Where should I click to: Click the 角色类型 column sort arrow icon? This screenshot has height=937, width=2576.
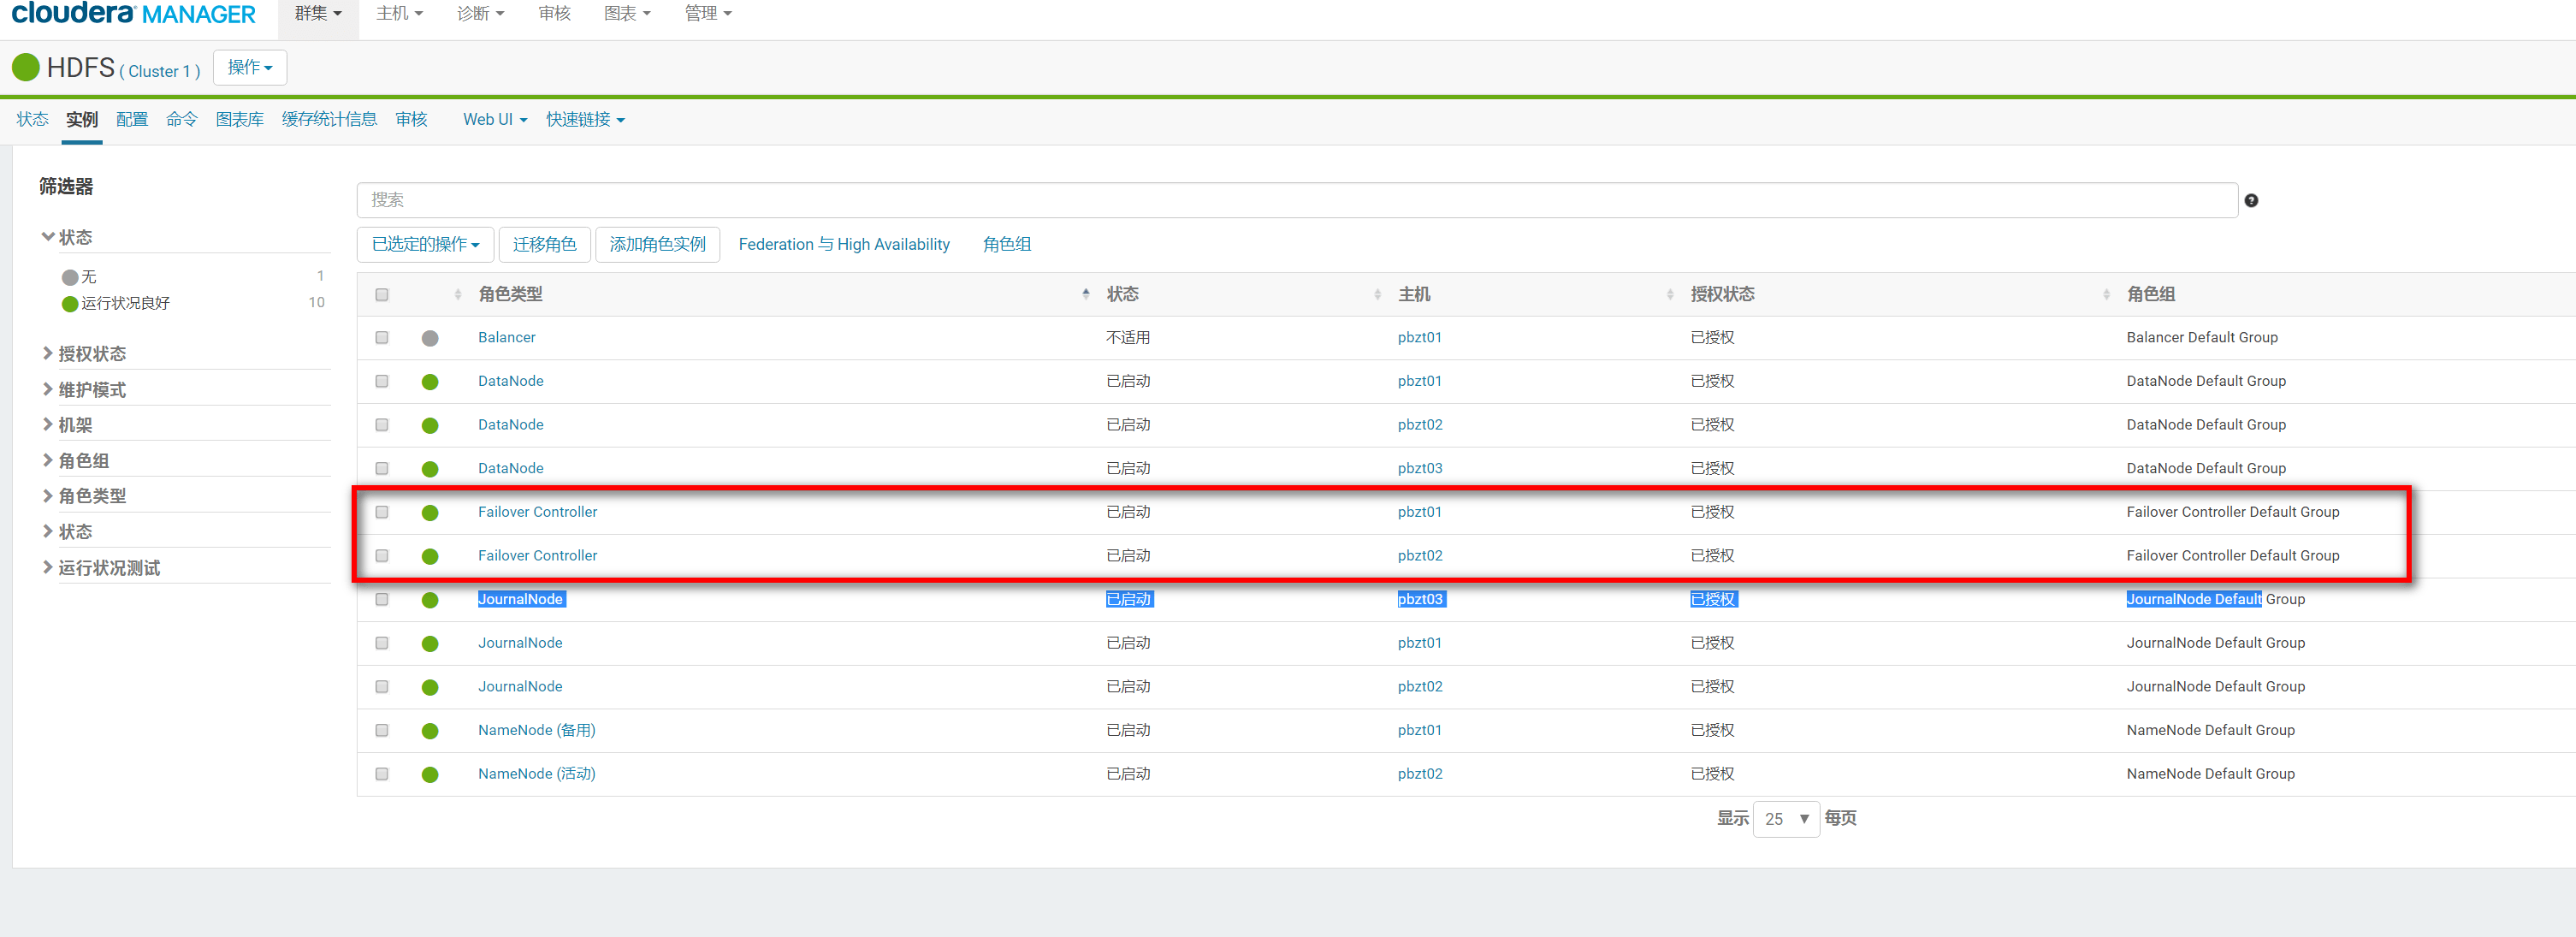1085,294
